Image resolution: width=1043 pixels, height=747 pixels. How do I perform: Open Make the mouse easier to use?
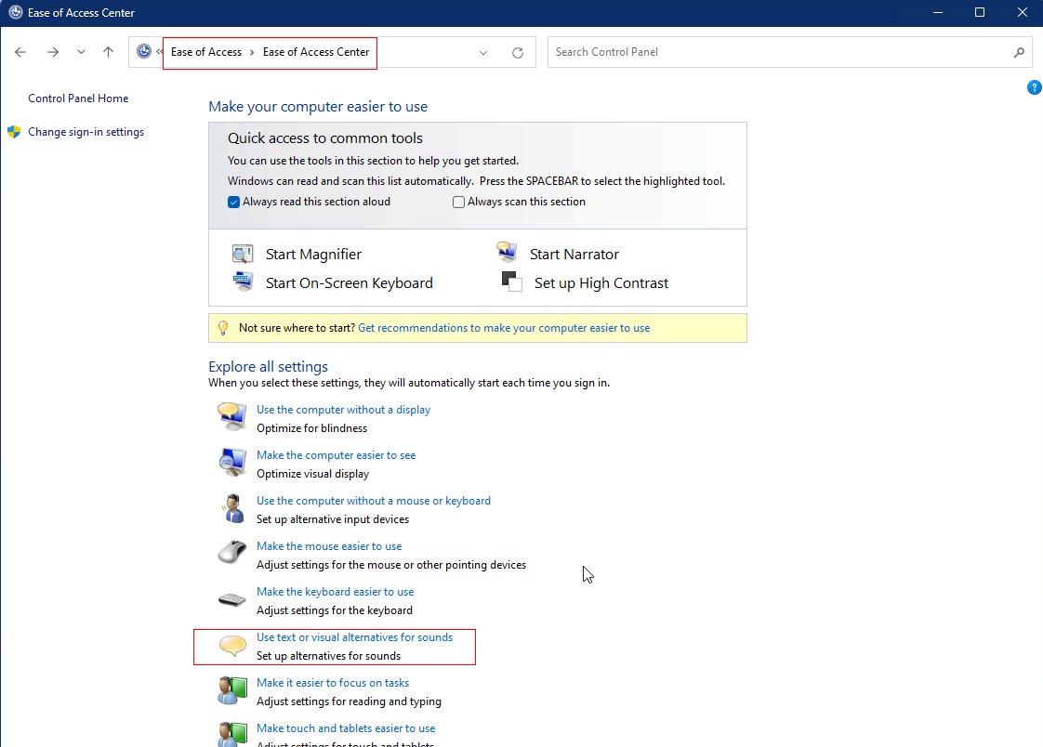329,546
